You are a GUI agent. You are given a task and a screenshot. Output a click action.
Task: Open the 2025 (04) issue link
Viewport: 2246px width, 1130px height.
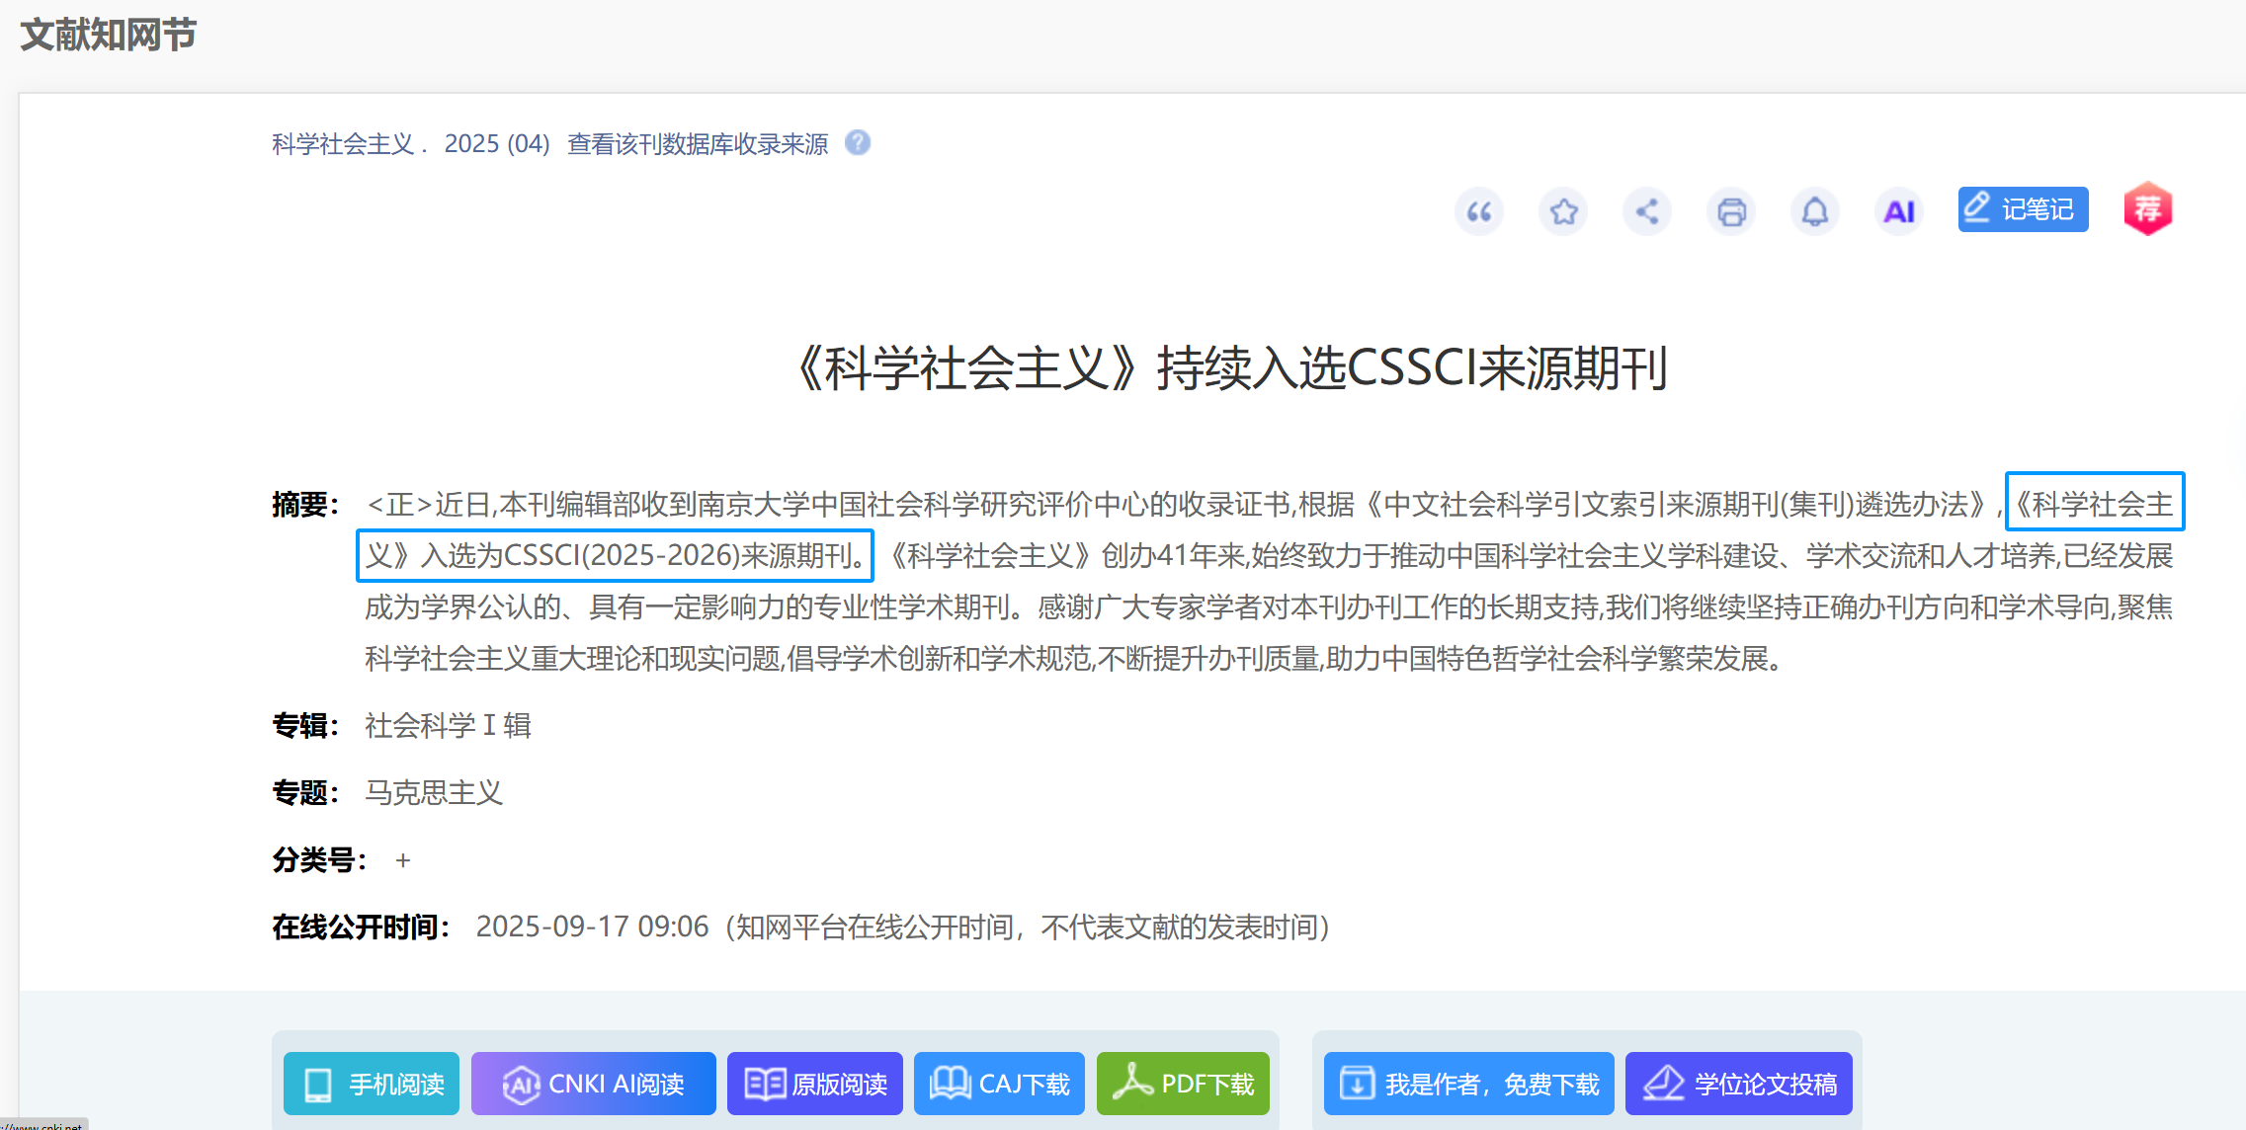497,144
